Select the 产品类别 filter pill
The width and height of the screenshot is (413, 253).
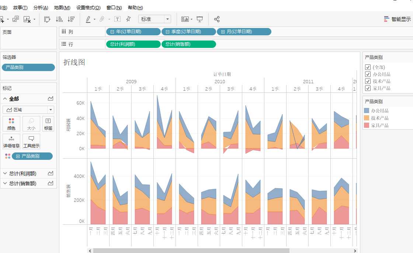[28, 67]
